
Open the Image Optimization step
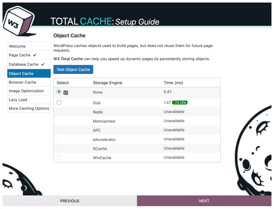[x=29, y=91]
